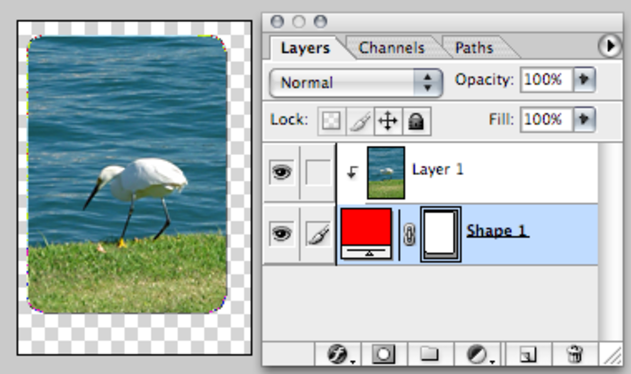
Task: Click the red fill color swatch of Shape 1
Action: [367, 227]
